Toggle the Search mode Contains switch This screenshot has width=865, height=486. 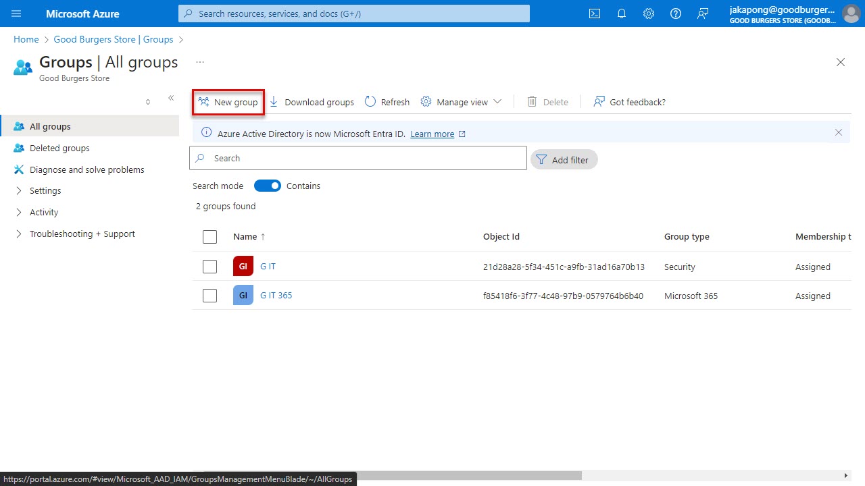tap(268, 185)
